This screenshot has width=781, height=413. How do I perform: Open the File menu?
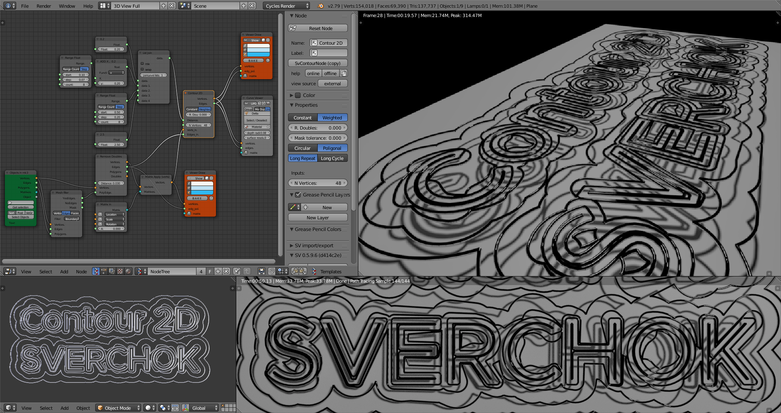[x=25, y=6]
